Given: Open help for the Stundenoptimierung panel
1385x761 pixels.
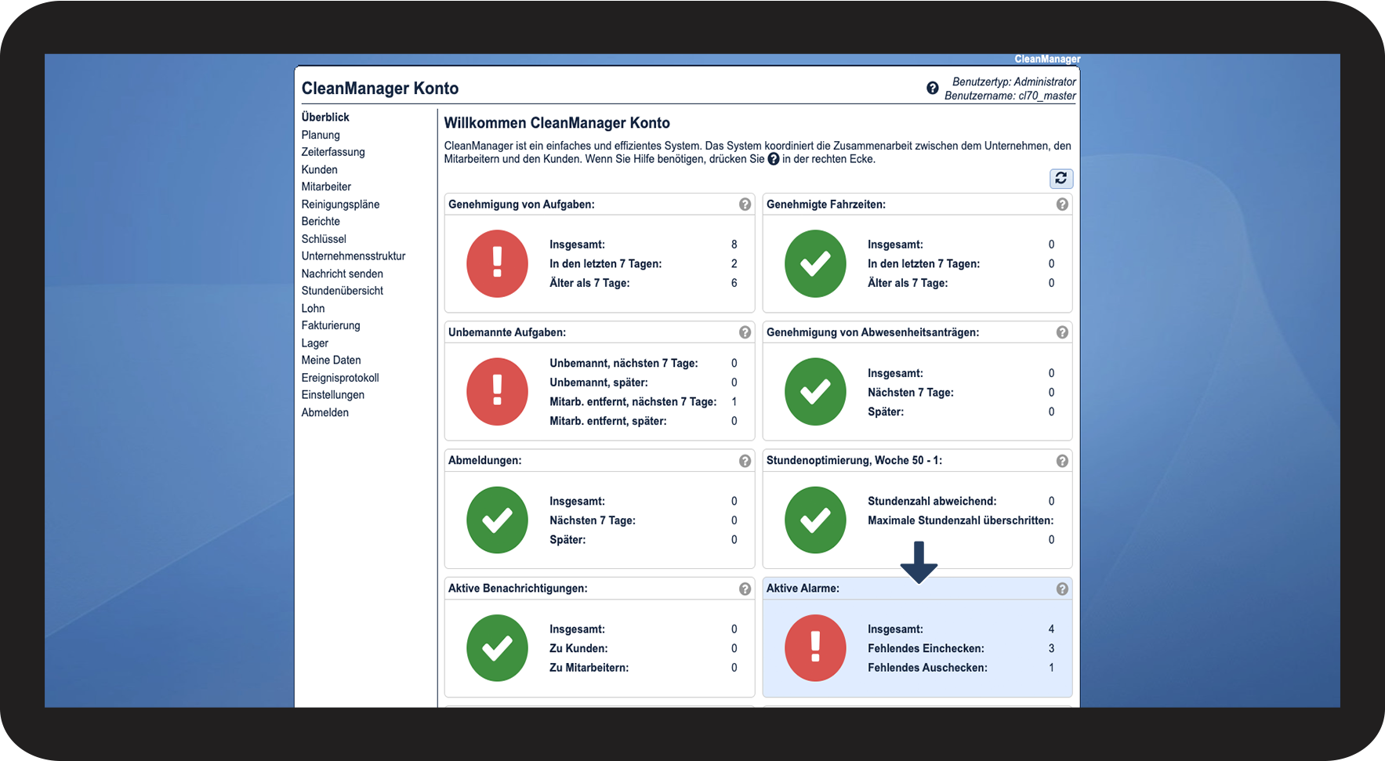Looking at the screenshot, I should tap(1062, 461).
